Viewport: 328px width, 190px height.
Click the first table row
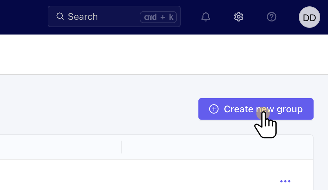[x=134, y=175]
